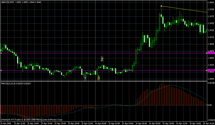Click the 16 Apr 04:00 time label
This screenshot has width=215, height=125.
pyautogui.click(x=128, y=123)
